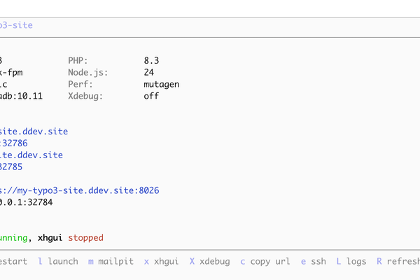Click the address ending in :32784

(x=26, y=202)
